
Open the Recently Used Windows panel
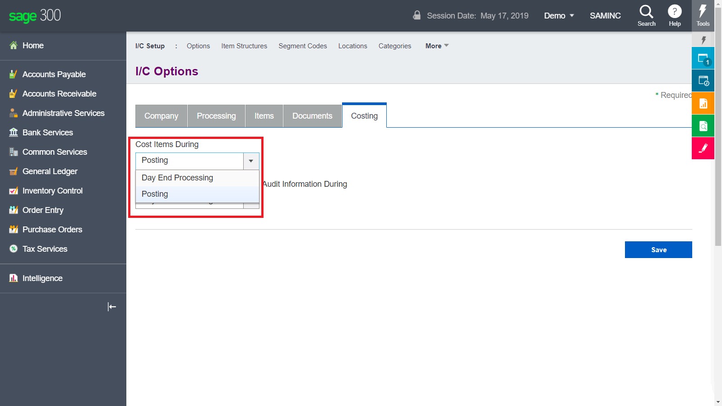[x=703, y=80]
